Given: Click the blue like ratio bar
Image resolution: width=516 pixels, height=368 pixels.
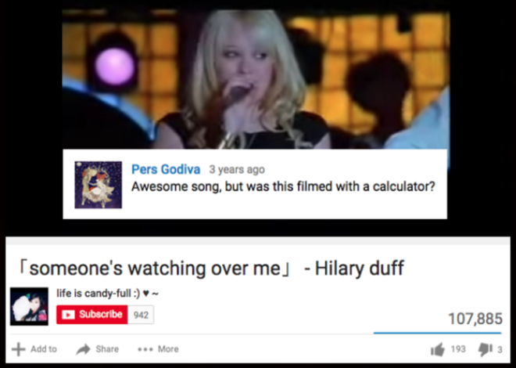Looking at the screenshot, I should click(x=437, y=333).
